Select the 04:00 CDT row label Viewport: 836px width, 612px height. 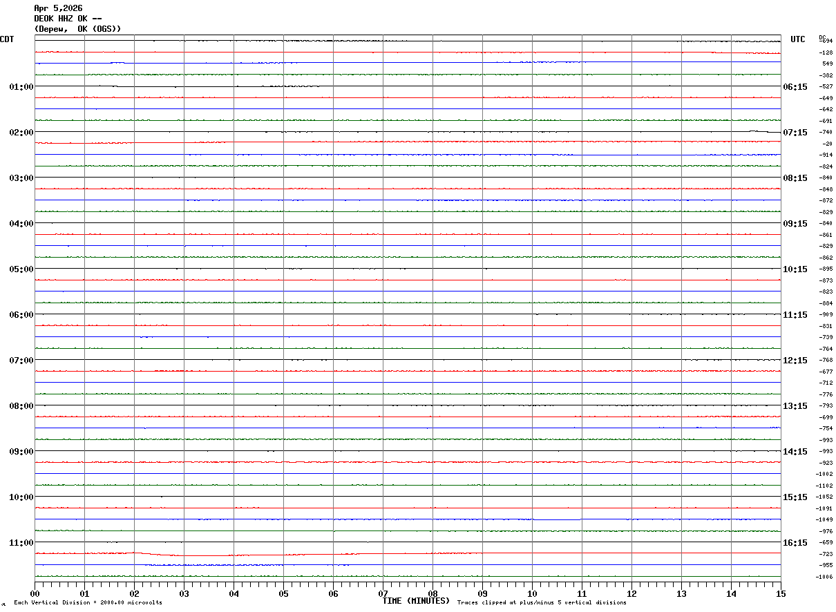coord(21,224)
